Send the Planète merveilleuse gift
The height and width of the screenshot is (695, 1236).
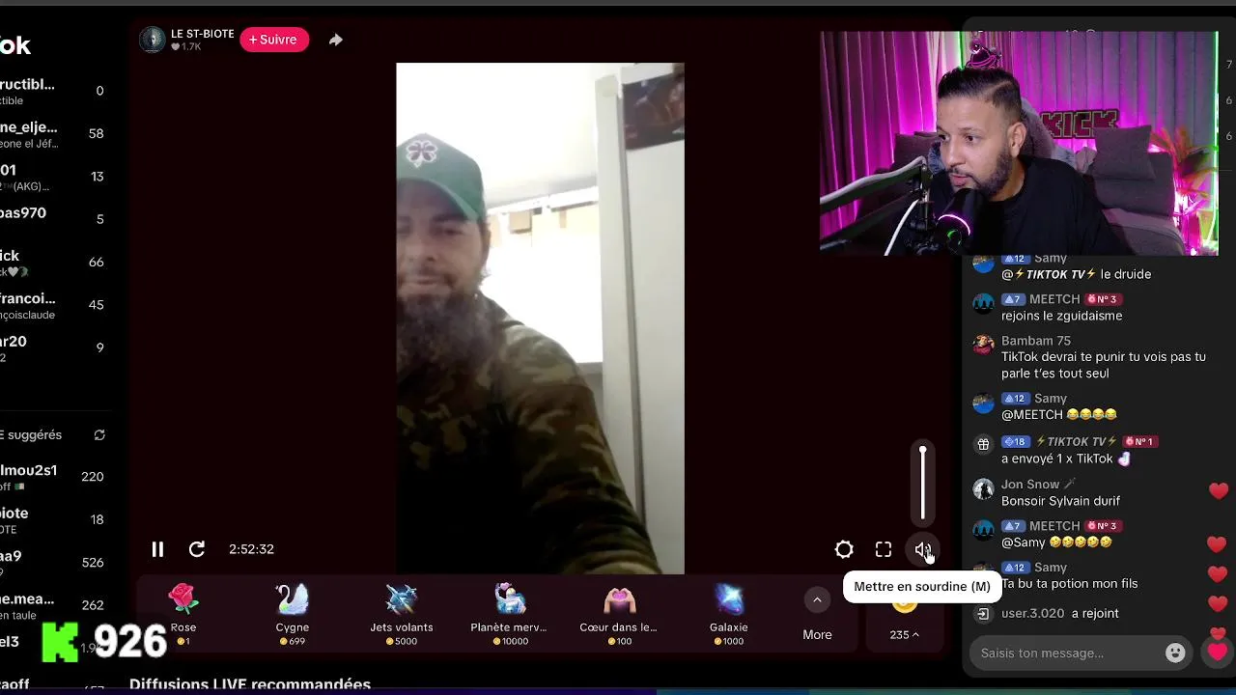(x=510, y=613)
